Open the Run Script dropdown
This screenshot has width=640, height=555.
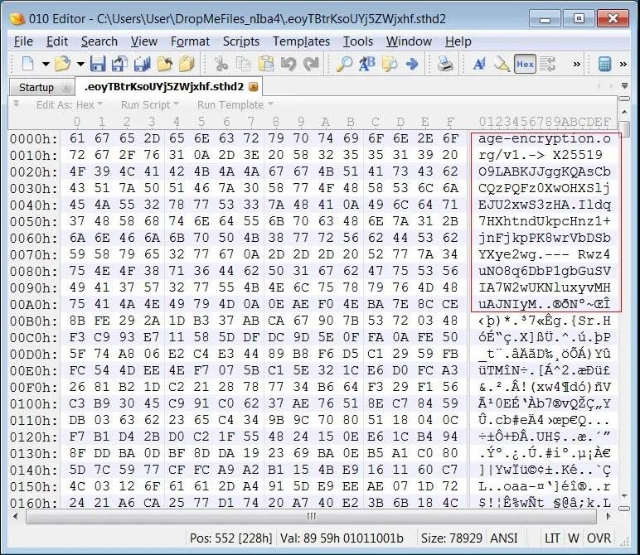pos(149,105)
